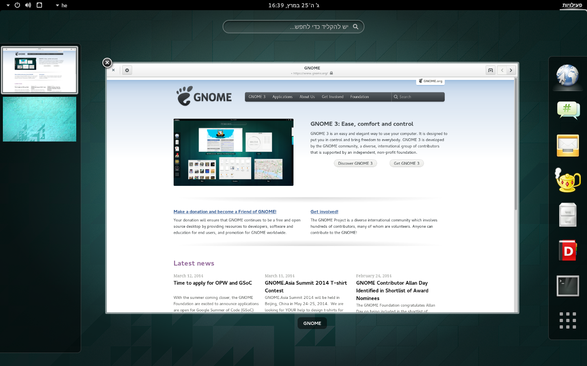Show all applications grid
Screen dimensions: 587x366
[568, 320]
